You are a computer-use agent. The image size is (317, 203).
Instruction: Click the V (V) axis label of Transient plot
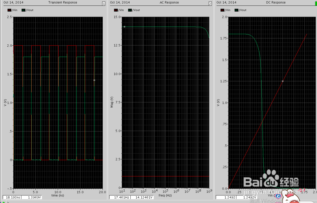click(5, 103)
